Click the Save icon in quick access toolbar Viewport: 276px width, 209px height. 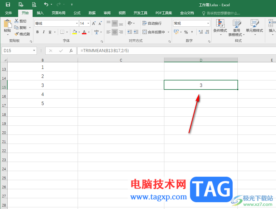pyautogui.click(x=8, y=5)
